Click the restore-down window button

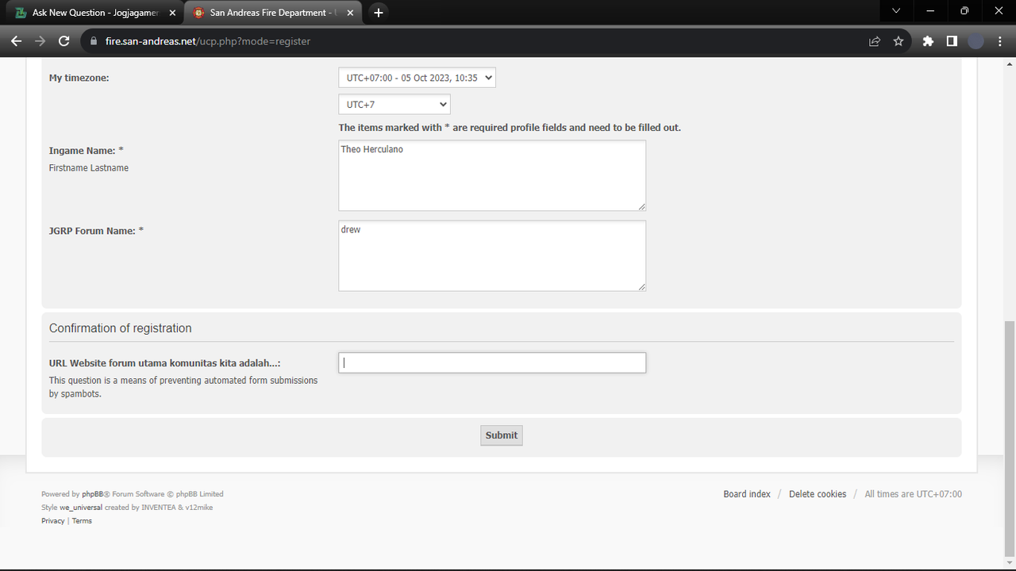pos(964,11)
